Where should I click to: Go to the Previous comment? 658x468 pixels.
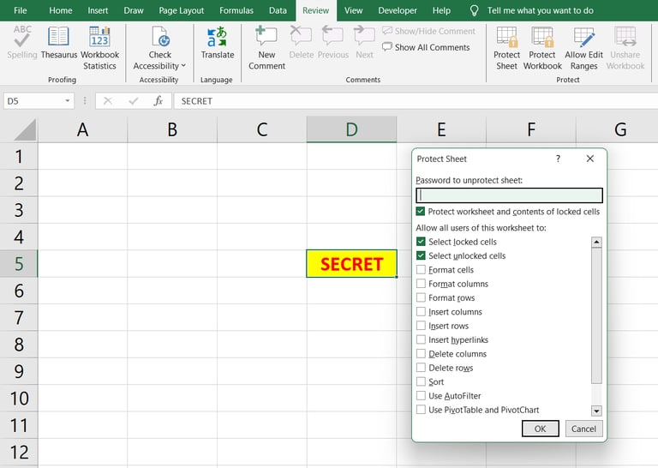pos(332,42)
